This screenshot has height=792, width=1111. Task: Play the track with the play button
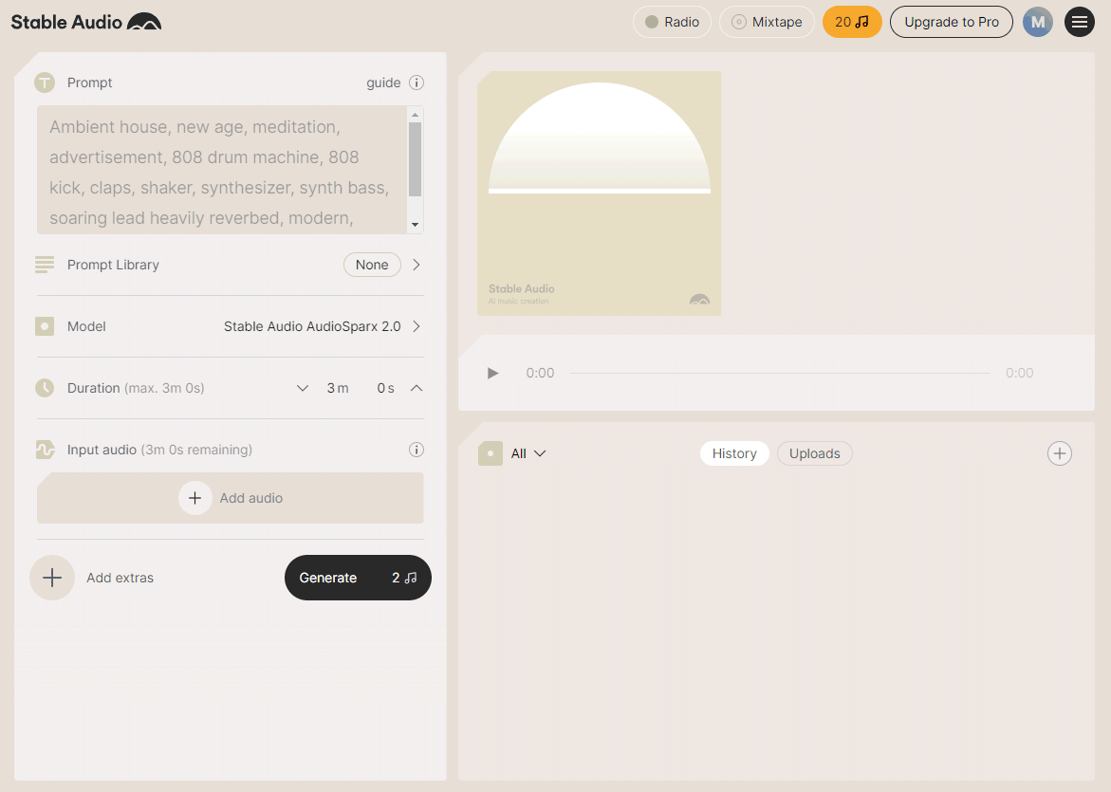493,374
